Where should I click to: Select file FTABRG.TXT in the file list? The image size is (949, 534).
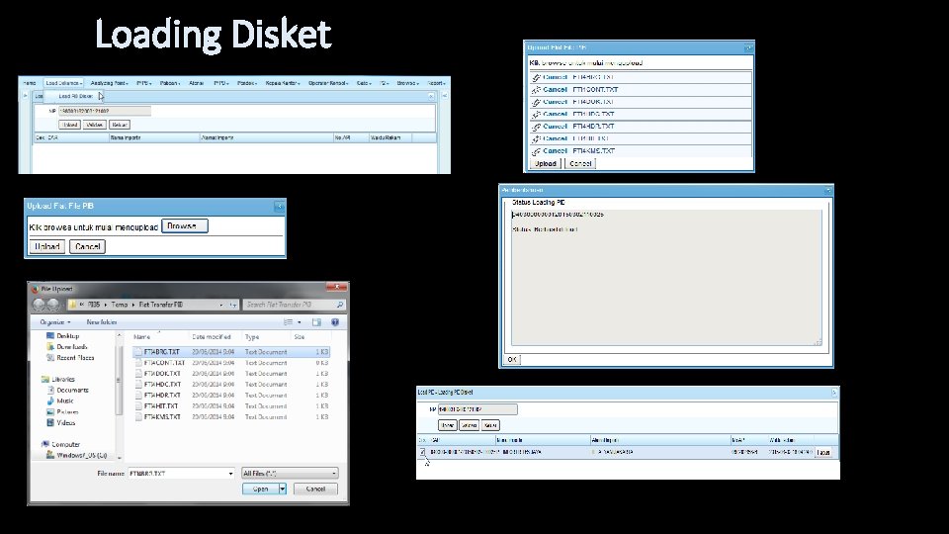click(x=231, y=352)
